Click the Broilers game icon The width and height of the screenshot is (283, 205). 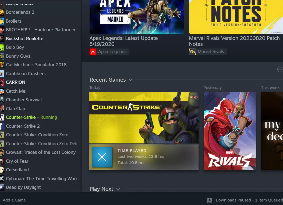click(2, 21)
